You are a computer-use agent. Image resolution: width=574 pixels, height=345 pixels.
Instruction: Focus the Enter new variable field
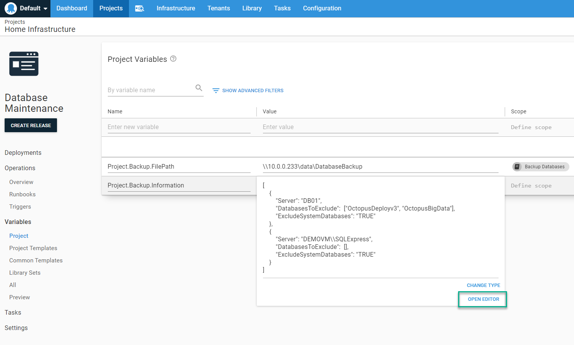(179, 127)
